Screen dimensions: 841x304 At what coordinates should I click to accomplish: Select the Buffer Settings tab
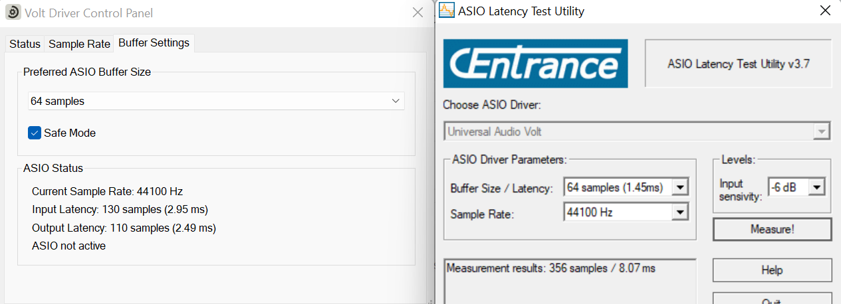tap(154, 42)
